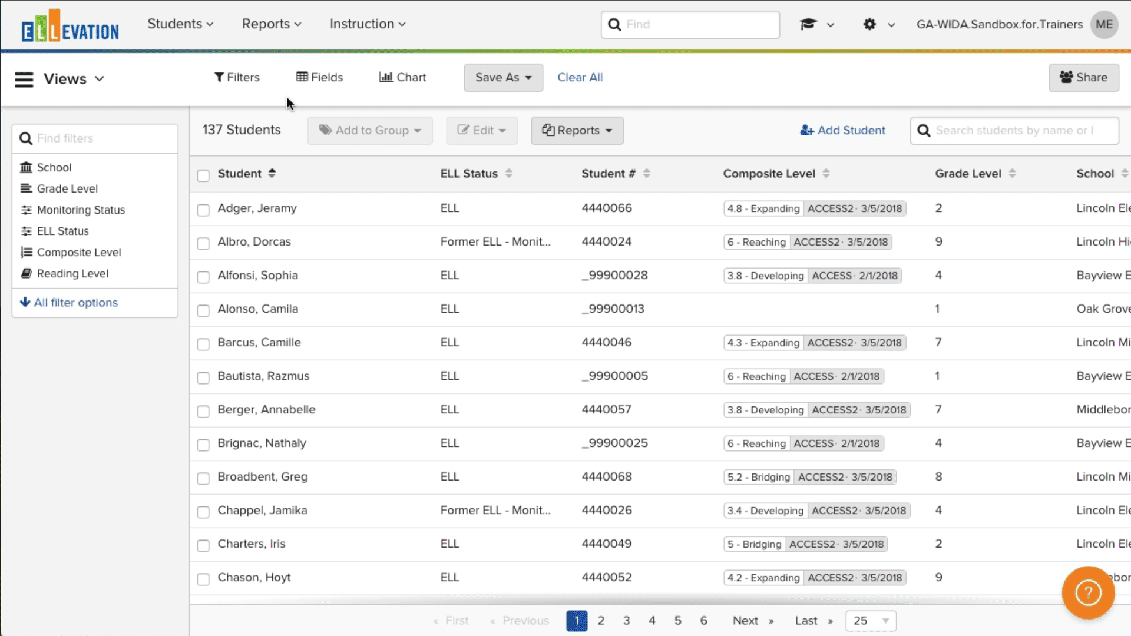Viewport: 1131px width, 636px height.
Task: Open student Charters, Iris
Action: point(252,544)
